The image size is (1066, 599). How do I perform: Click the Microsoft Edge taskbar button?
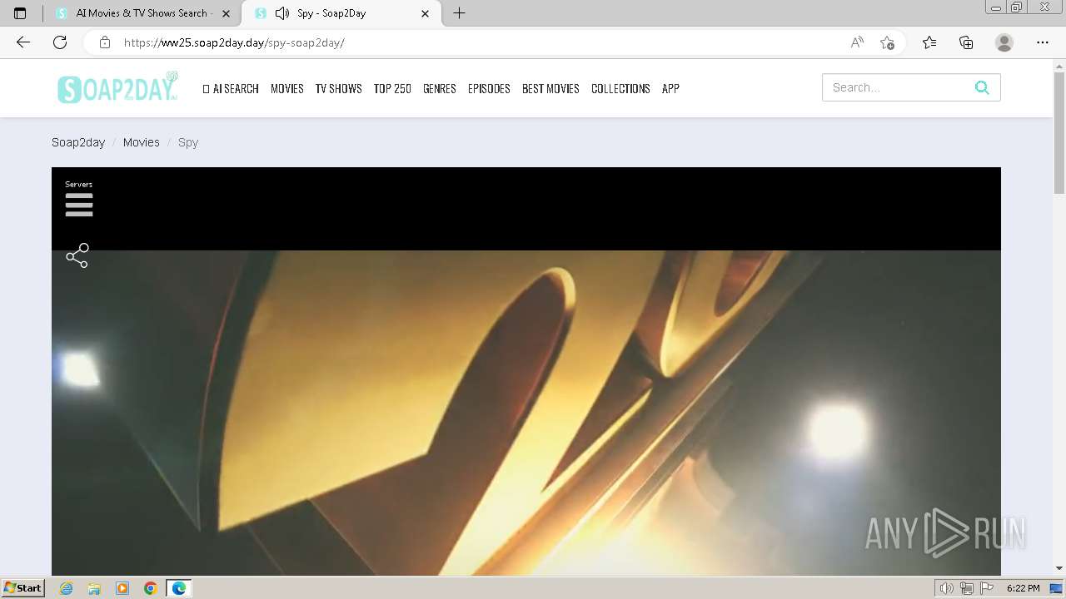coord(179,588)
